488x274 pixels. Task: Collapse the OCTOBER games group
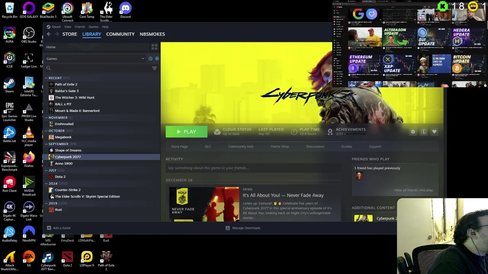[46, 131]
